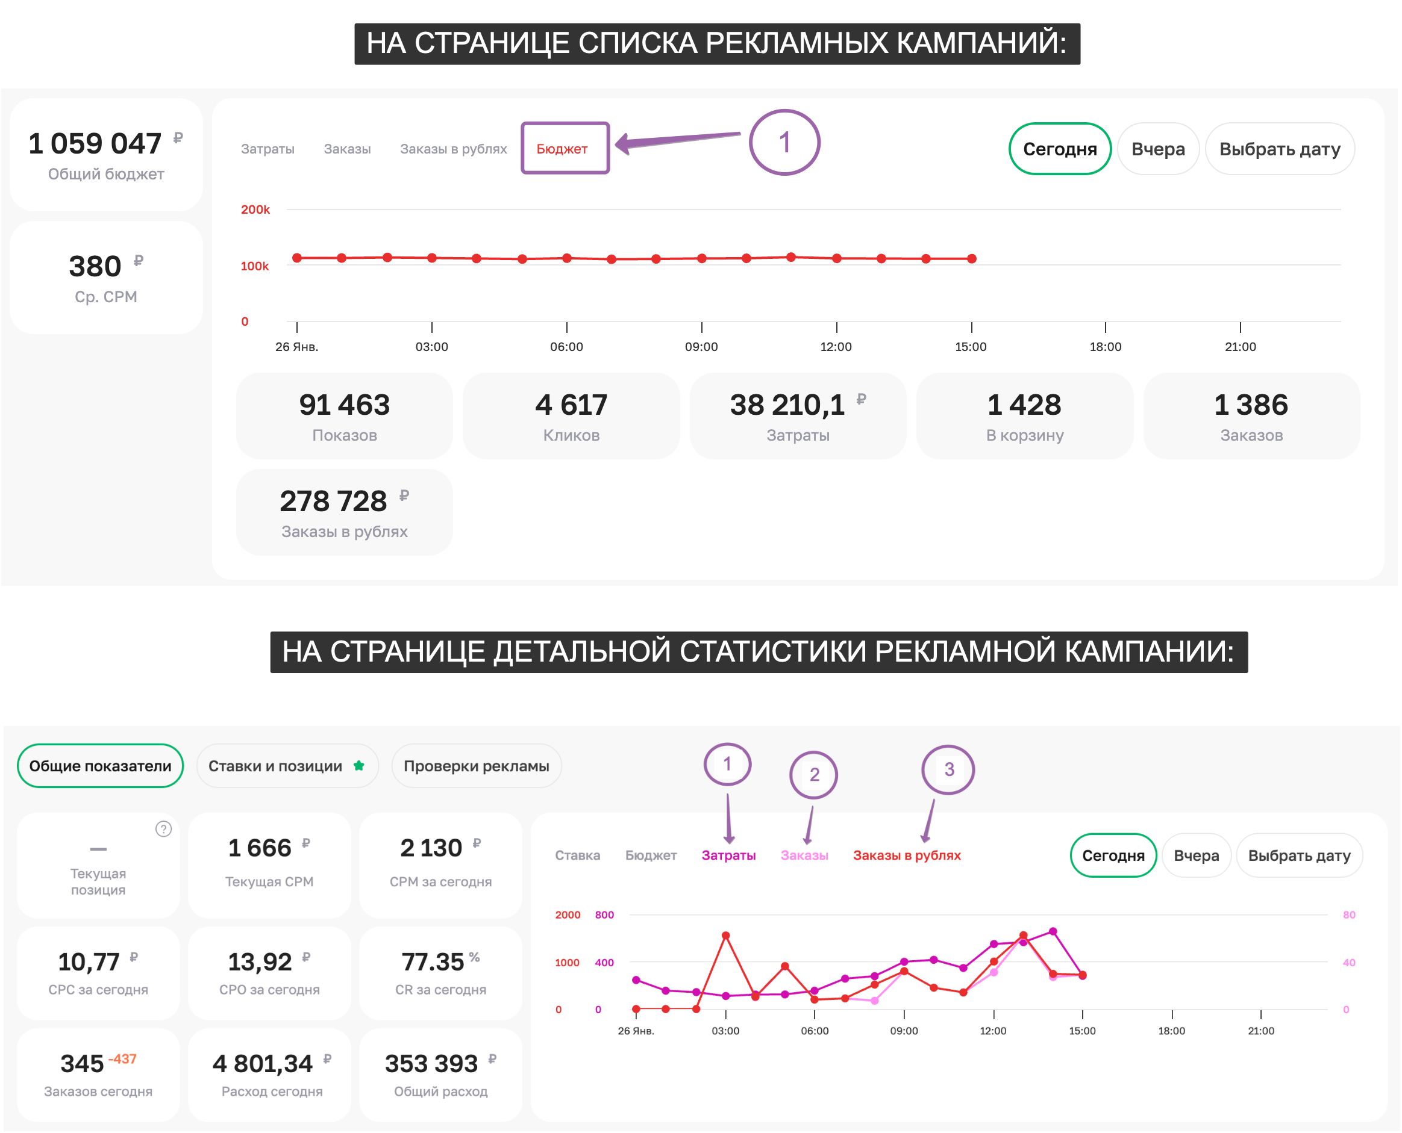Toggle Ставка series in bottom chart
Screen dimensions: 1402x1133
577,855
